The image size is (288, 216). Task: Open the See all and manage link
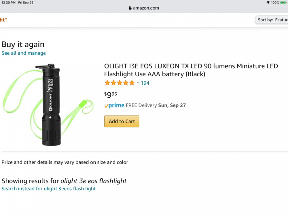coord(24,53)
